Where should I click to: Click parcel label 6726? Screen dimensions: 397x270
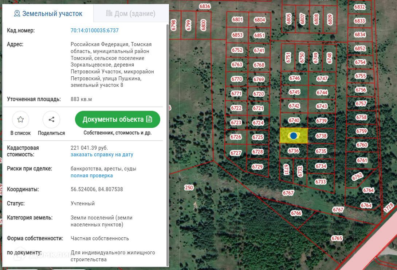[x=236, y=137]
